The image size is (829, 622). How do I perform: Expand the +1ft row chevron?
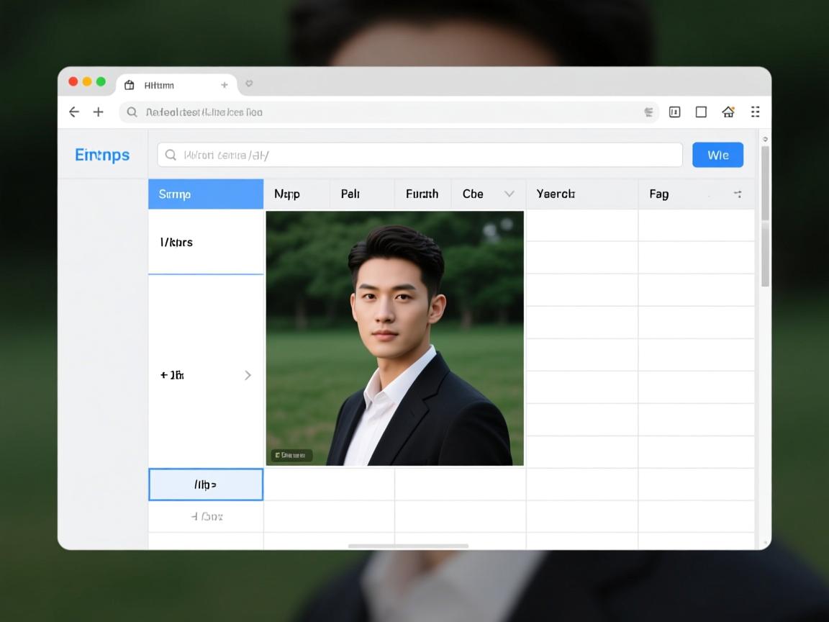pyautogui.click(x=248, y=375)
